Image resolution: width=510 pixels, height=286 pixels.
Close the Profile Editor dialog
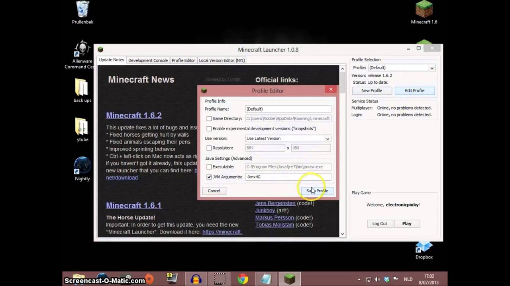point(331,89)
